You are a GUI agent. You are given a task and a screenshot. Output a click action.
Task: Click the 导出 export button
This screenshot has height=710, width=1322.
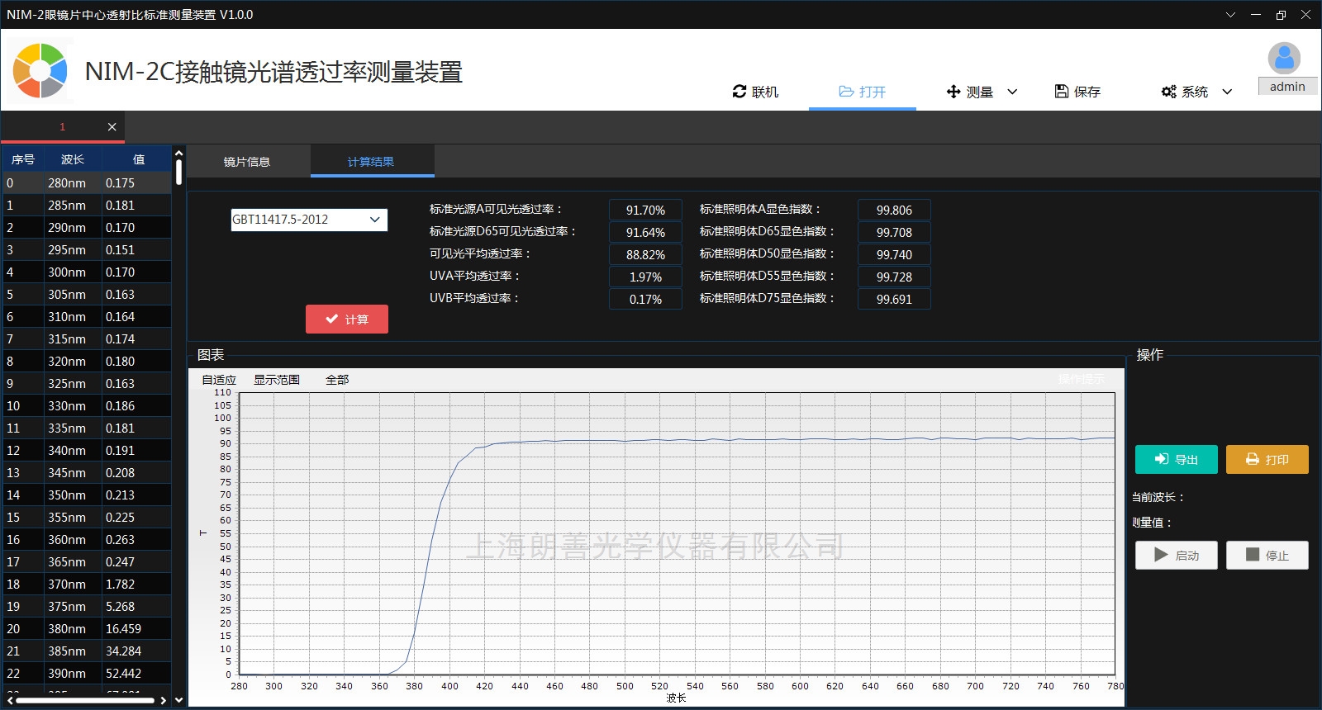click(x=1177, y=460)
